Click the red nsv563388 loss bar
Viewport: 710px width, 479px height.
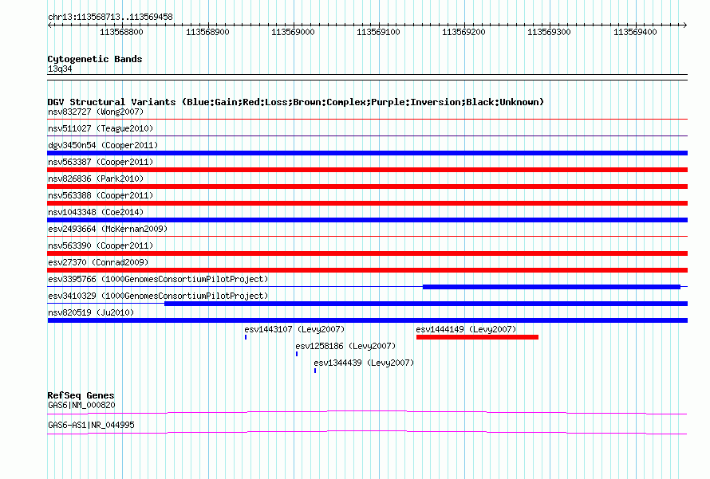click(367, 203)
